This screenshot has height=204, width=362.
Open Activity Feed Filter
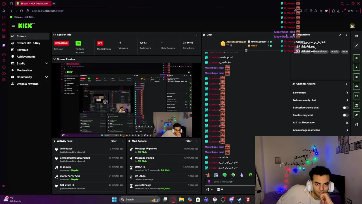coord(114,141)
